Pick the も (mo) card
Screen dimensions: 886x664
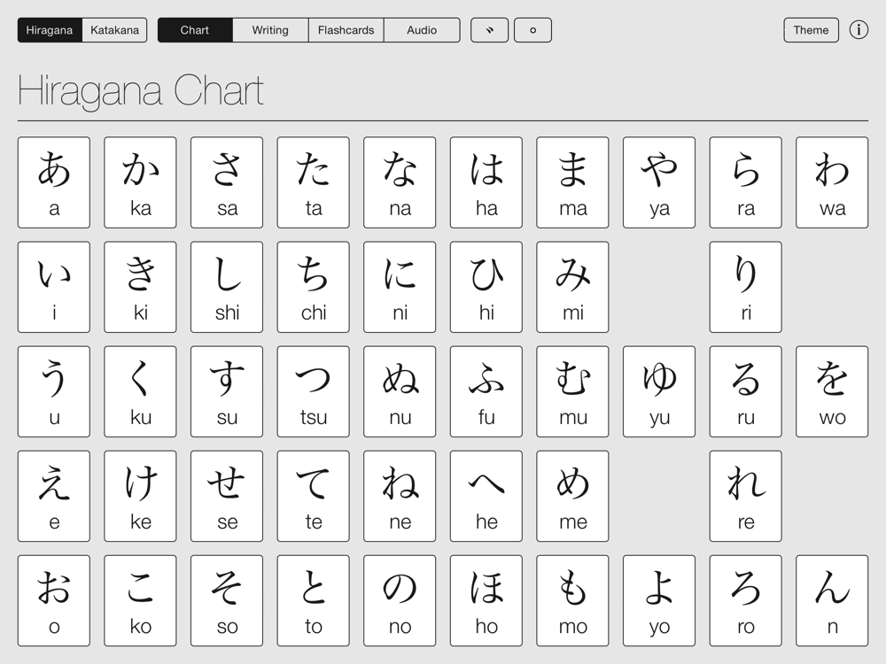[x=572, y=600]
